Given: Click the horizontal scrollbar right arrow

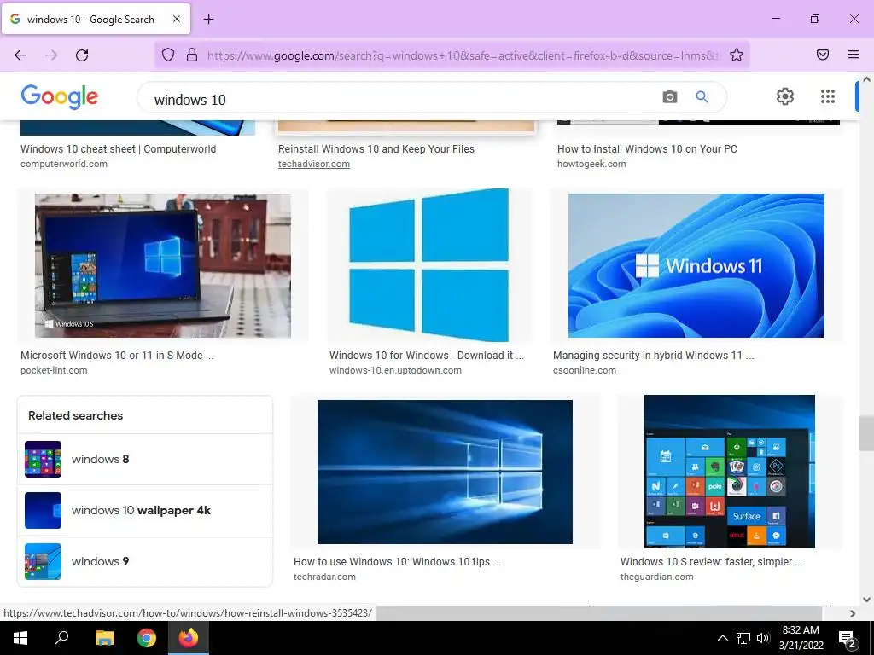Looking at the screenshot, I should [x=853, y=613].
